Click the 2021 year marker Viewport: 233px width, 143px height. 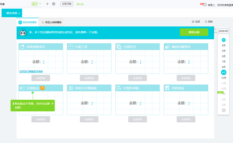pyautogui.click(x=220, y=92)
